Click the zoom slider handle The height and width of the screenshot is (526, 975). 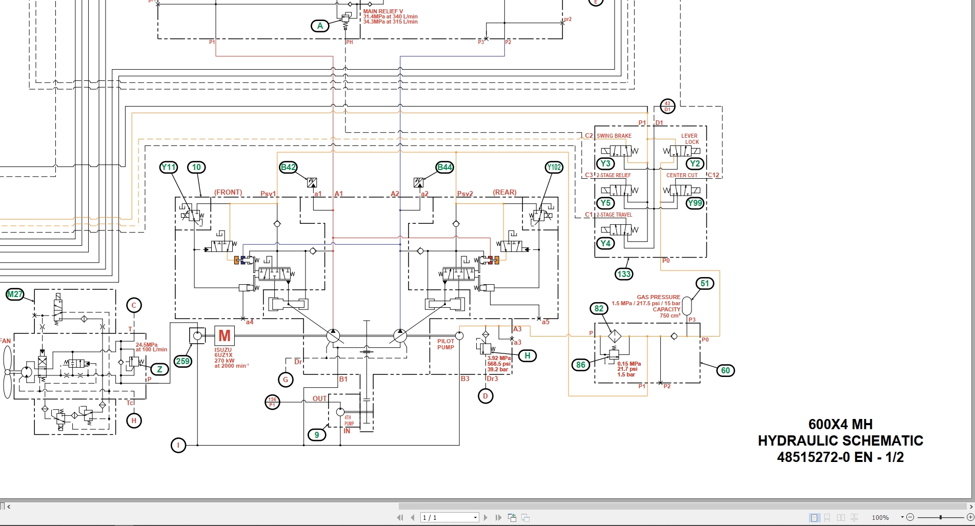[941, 517]
